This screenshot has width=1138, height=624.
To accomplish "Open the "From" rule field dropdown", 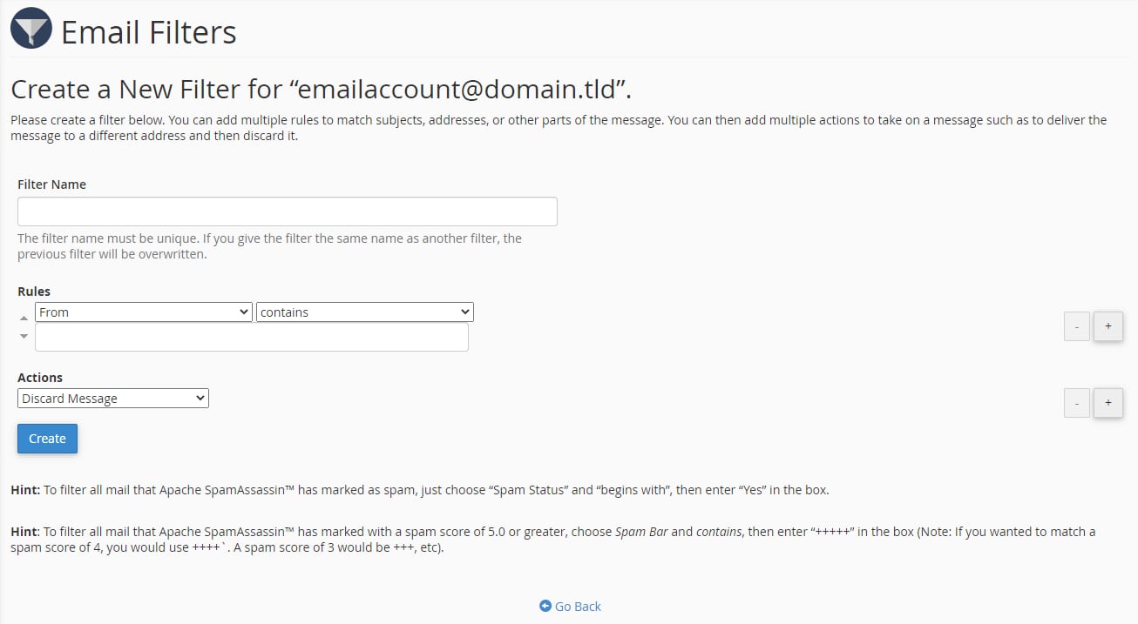I will point(143,312).
